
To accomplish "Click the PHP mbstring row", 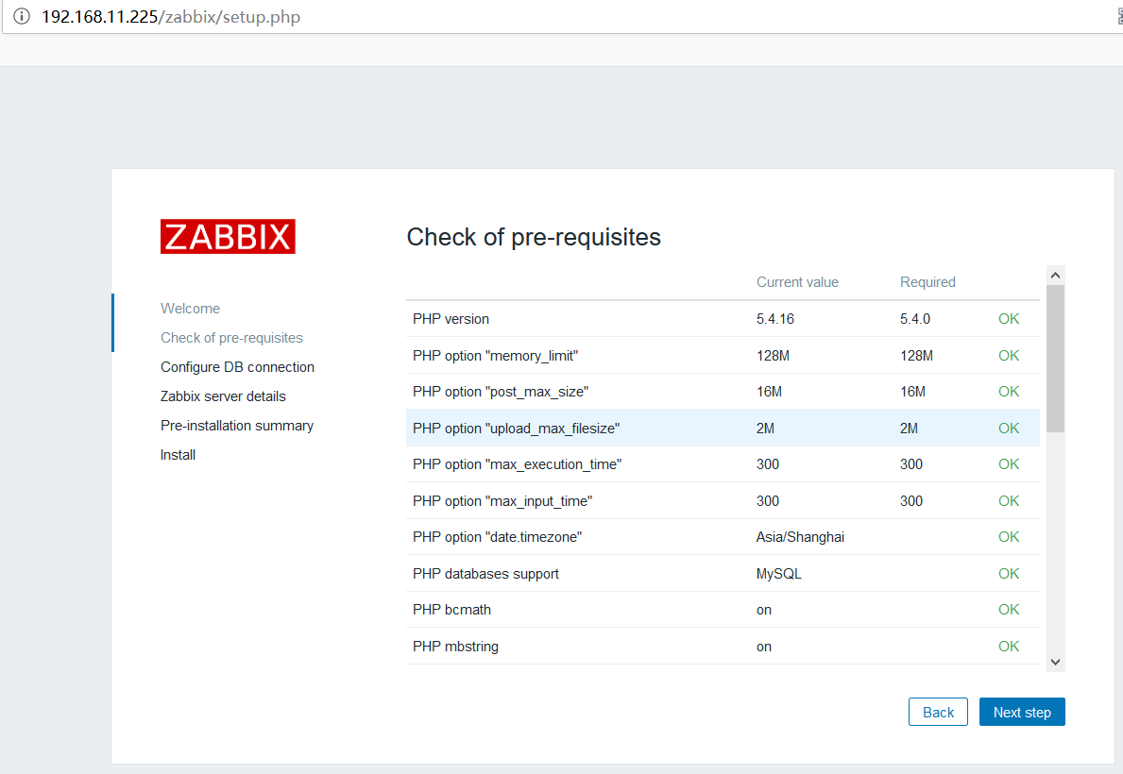I will click(x=723, y=647).
